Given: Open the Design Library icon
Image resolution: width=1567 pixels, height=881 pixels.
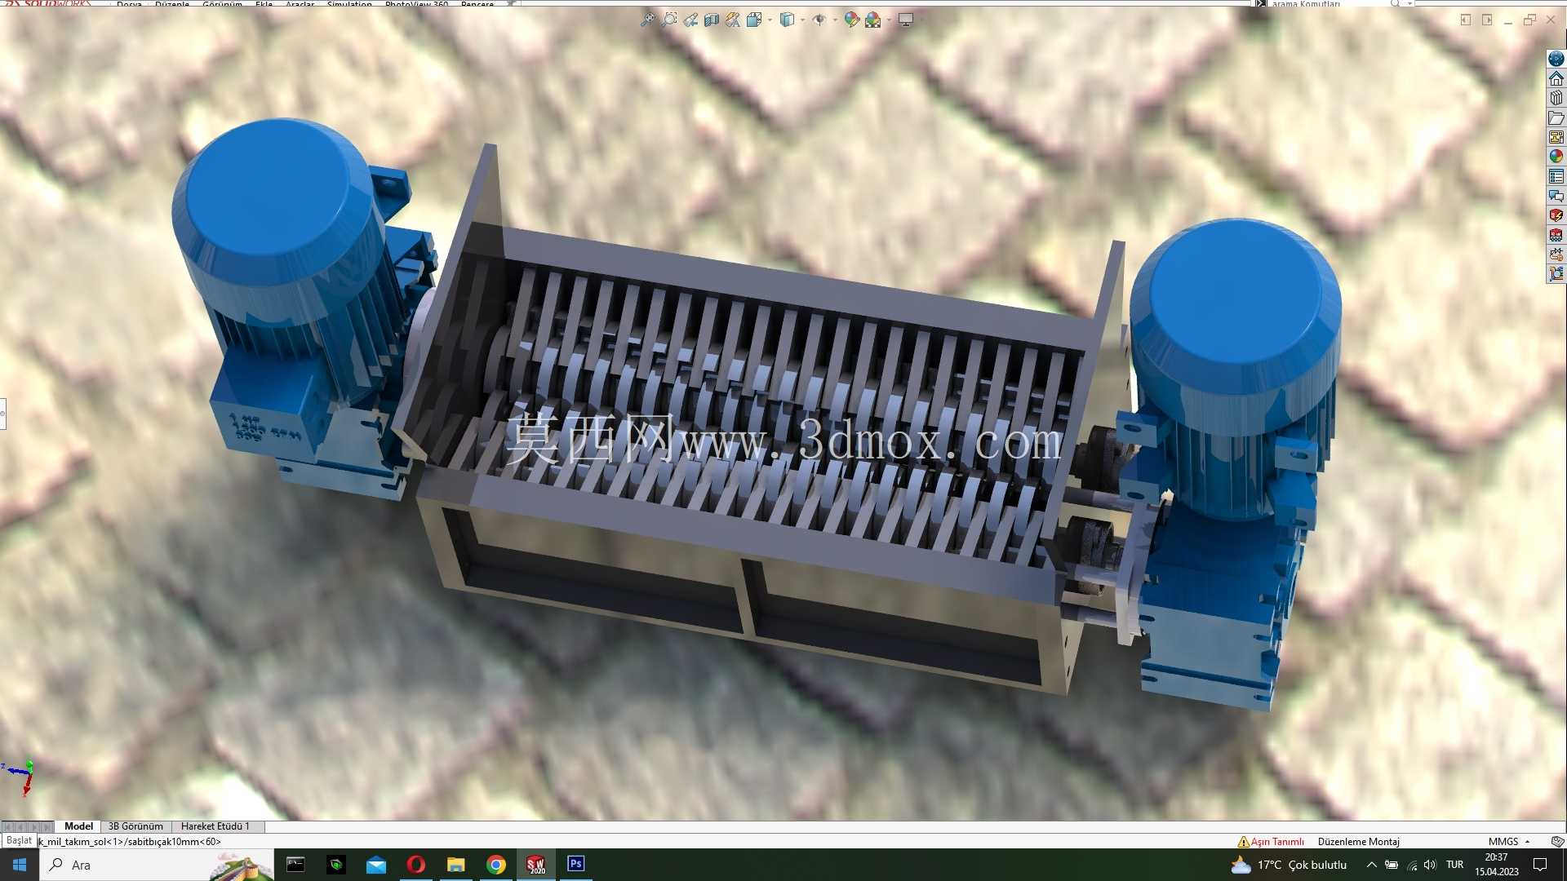Looking at the screenshot, I should [x=1556, y=98].
